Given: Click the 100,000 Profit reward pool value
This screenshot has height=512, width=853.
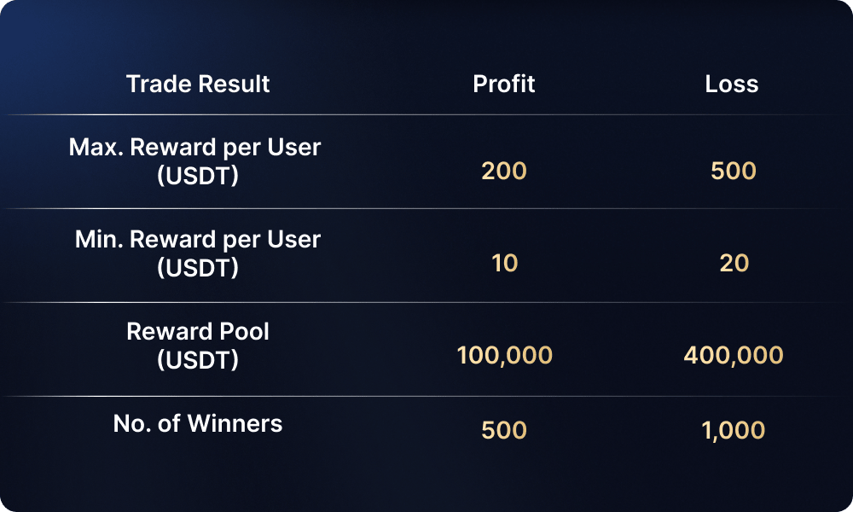Looking at the screenshot, I should [505, 355].
